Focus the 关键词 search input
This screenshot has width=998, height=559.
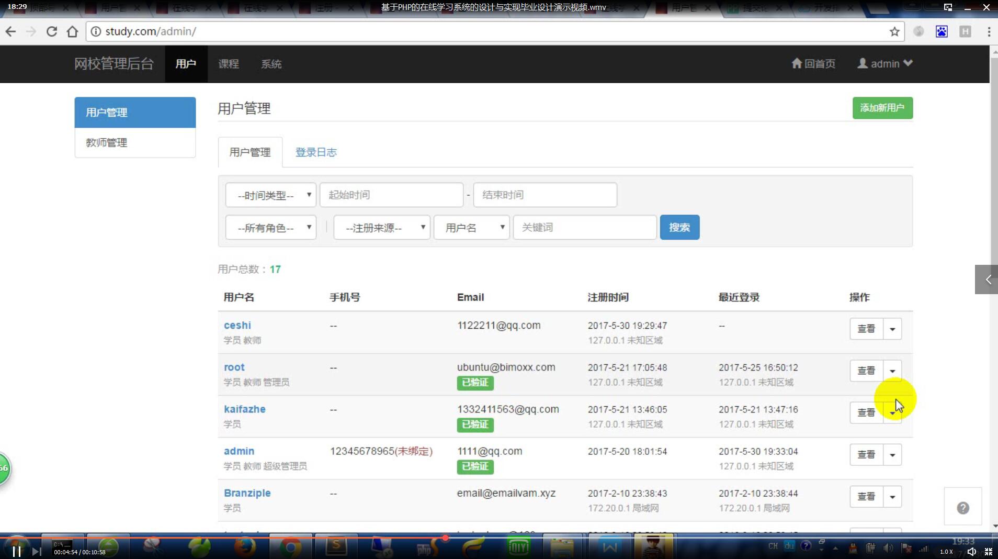(585, 227)
